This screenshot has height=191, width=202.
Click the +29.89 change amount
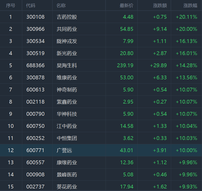158,65
